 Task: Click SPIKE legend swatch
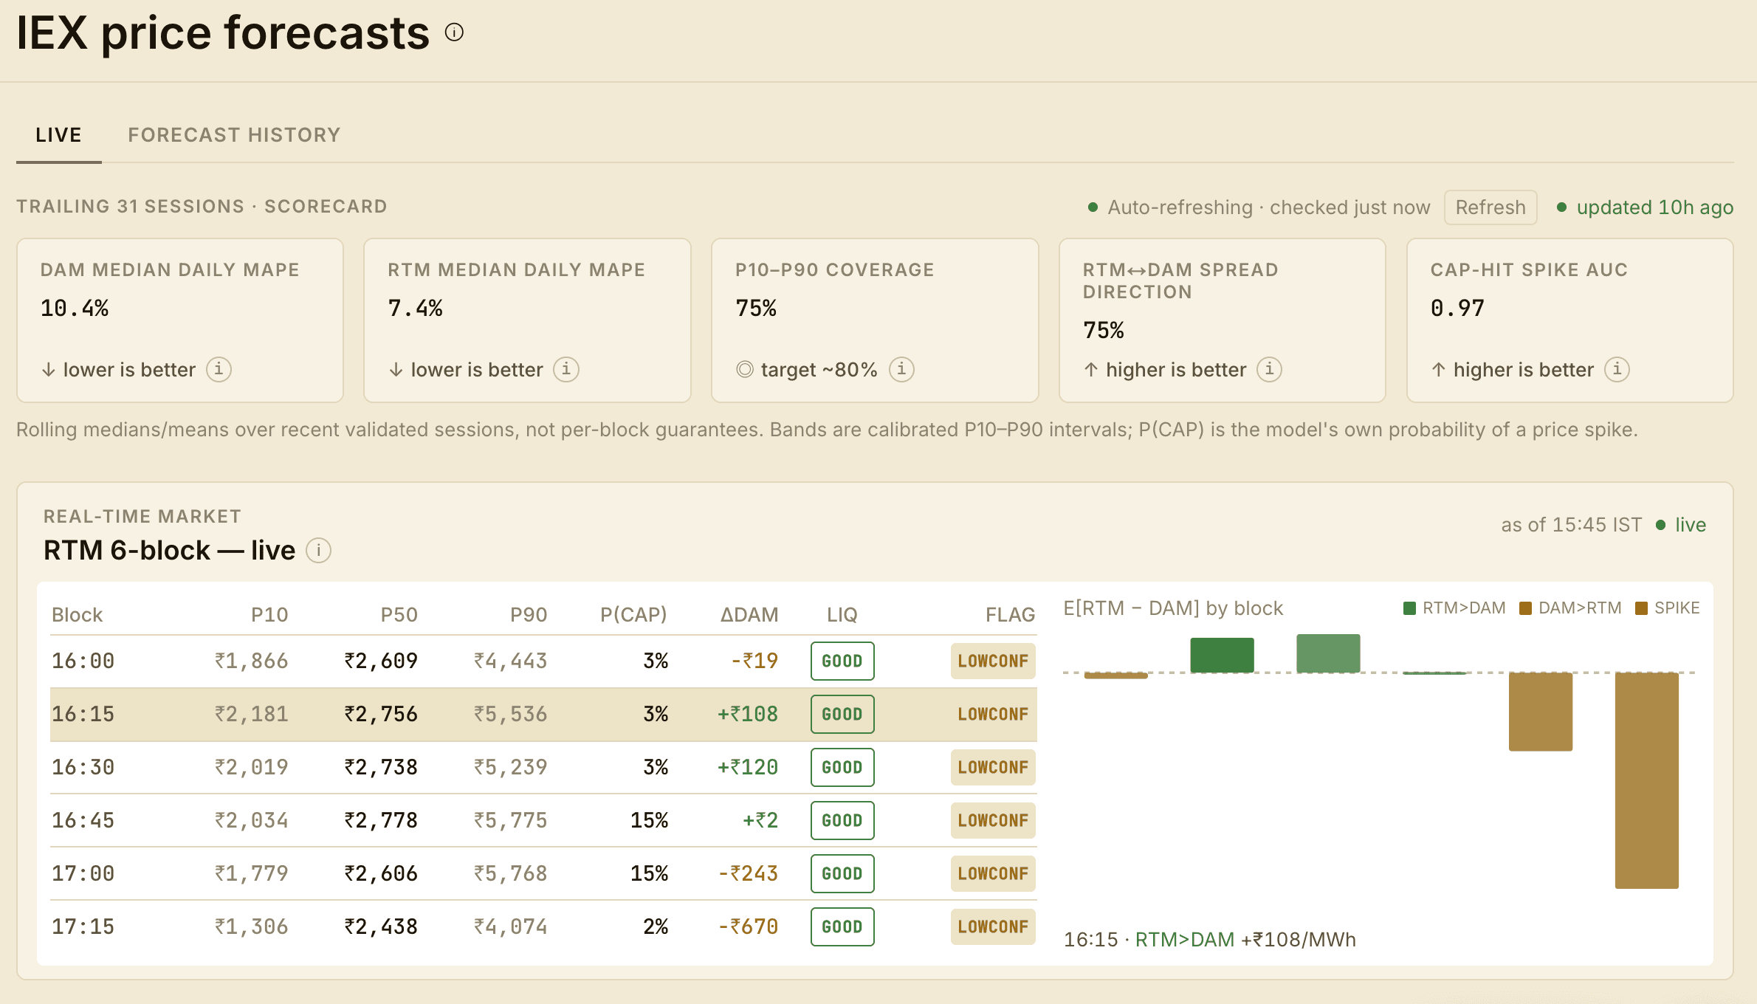[x=1641, y=608]
